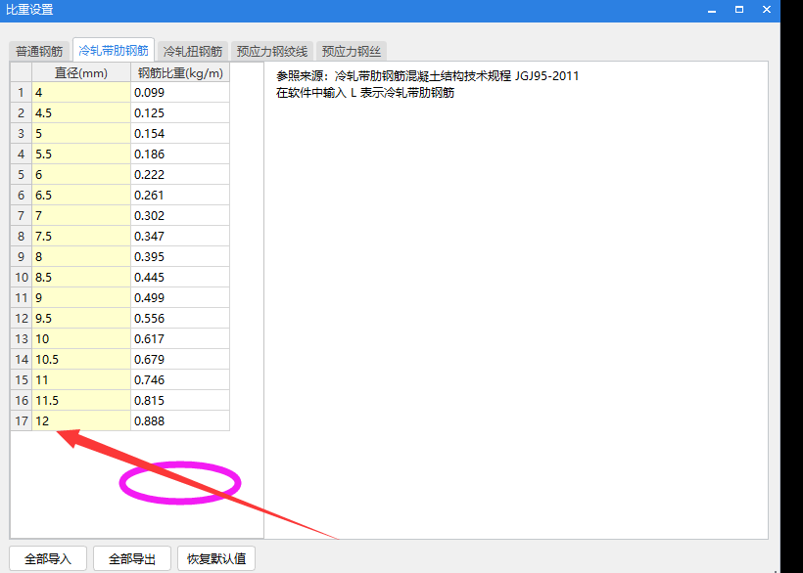This screenshot has height=573, width=803.
Task: Switch to the 预应力钢丝 tab
Action: (x=352, y=51)
